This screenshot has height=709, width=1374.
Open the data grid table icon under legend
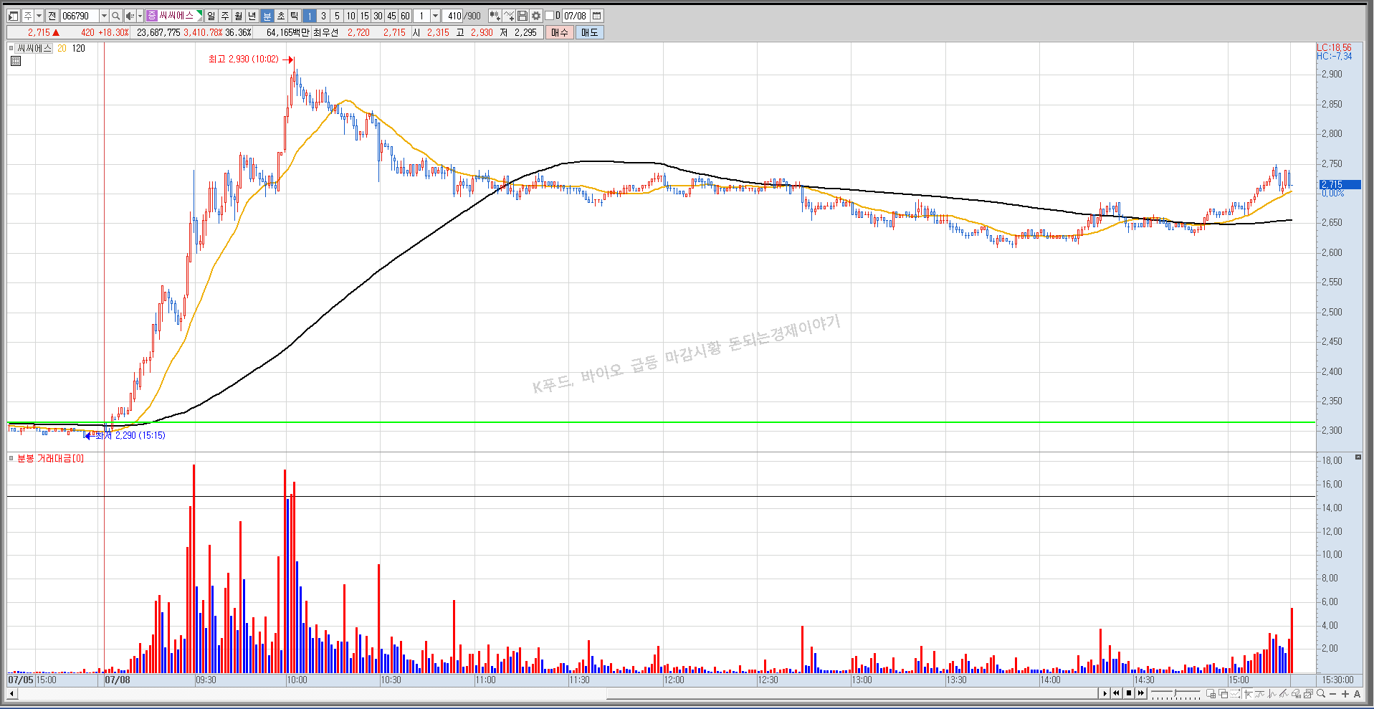point(16,61)
